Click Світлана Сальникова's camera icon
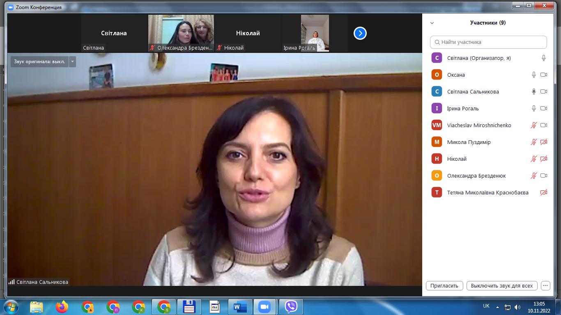The width and height of the screenshot is (561, 315). [x=544, y=91]
